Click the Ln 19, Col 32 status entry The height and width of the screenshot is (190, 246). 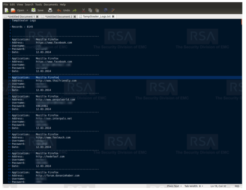coord(218,186)
